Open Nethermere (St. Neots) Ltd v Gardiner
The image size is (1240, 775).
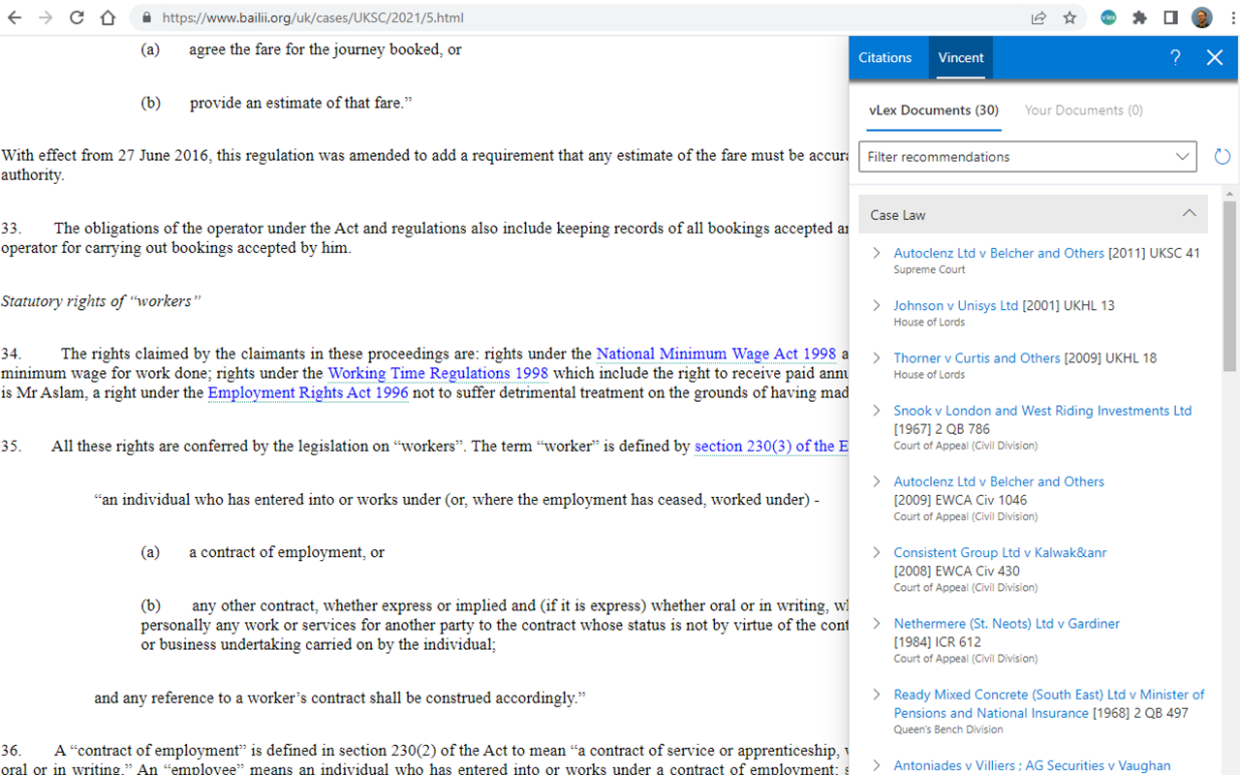pyautogui.click(x=1007, y=623)
